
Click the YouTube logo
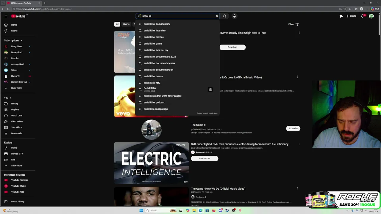point(18,16)
